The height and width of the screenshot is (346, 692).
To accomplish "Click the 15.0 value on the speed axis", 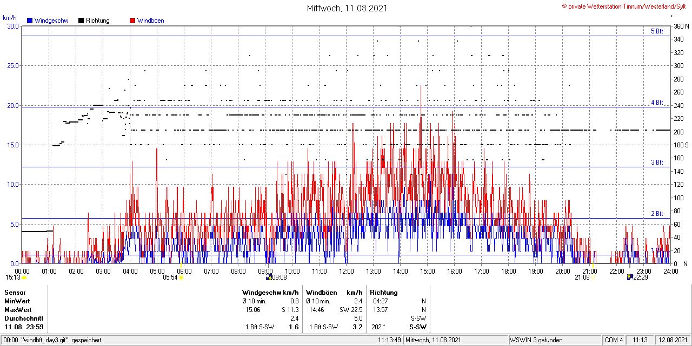I will coord(13,145).
